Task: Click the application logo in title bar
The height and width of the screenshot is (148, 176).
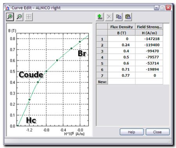Action: point(7,8)
